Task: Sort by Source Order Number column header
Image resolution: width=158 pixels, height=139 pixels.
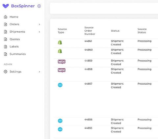Action: pos(90,31)
